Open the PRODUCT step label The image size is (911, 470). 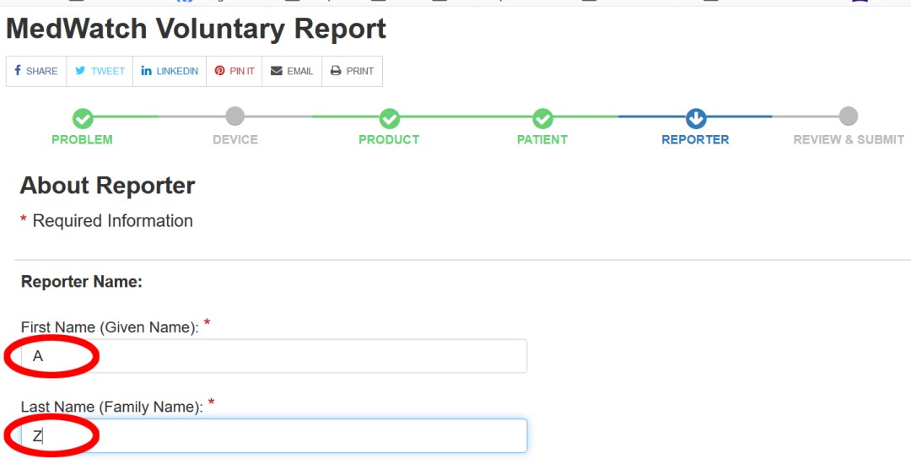coord(389,140)
